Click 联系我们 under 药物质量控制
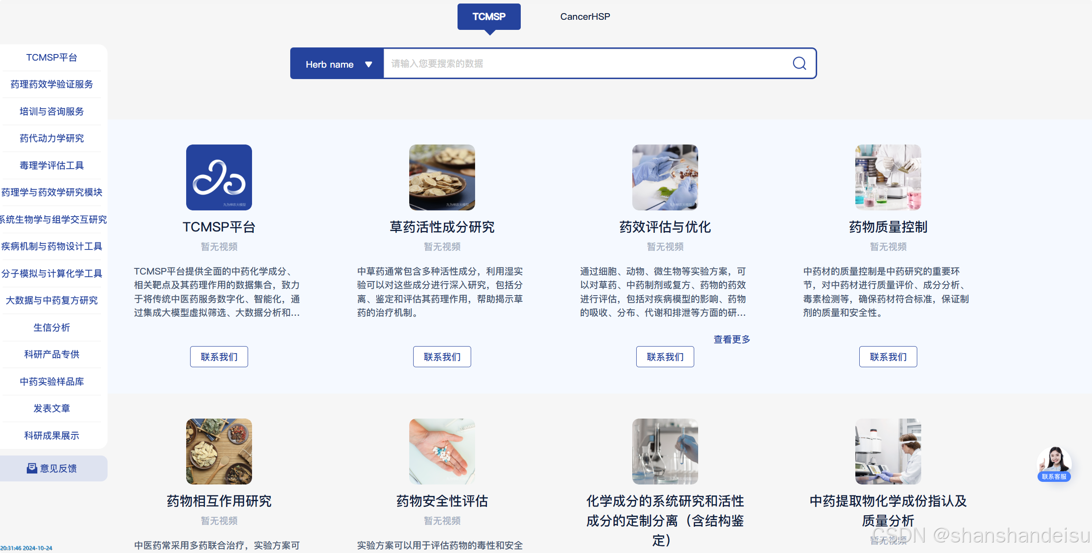Viewport: 1092px width, 553px height. pyautogui.click(x=888, y=357)
